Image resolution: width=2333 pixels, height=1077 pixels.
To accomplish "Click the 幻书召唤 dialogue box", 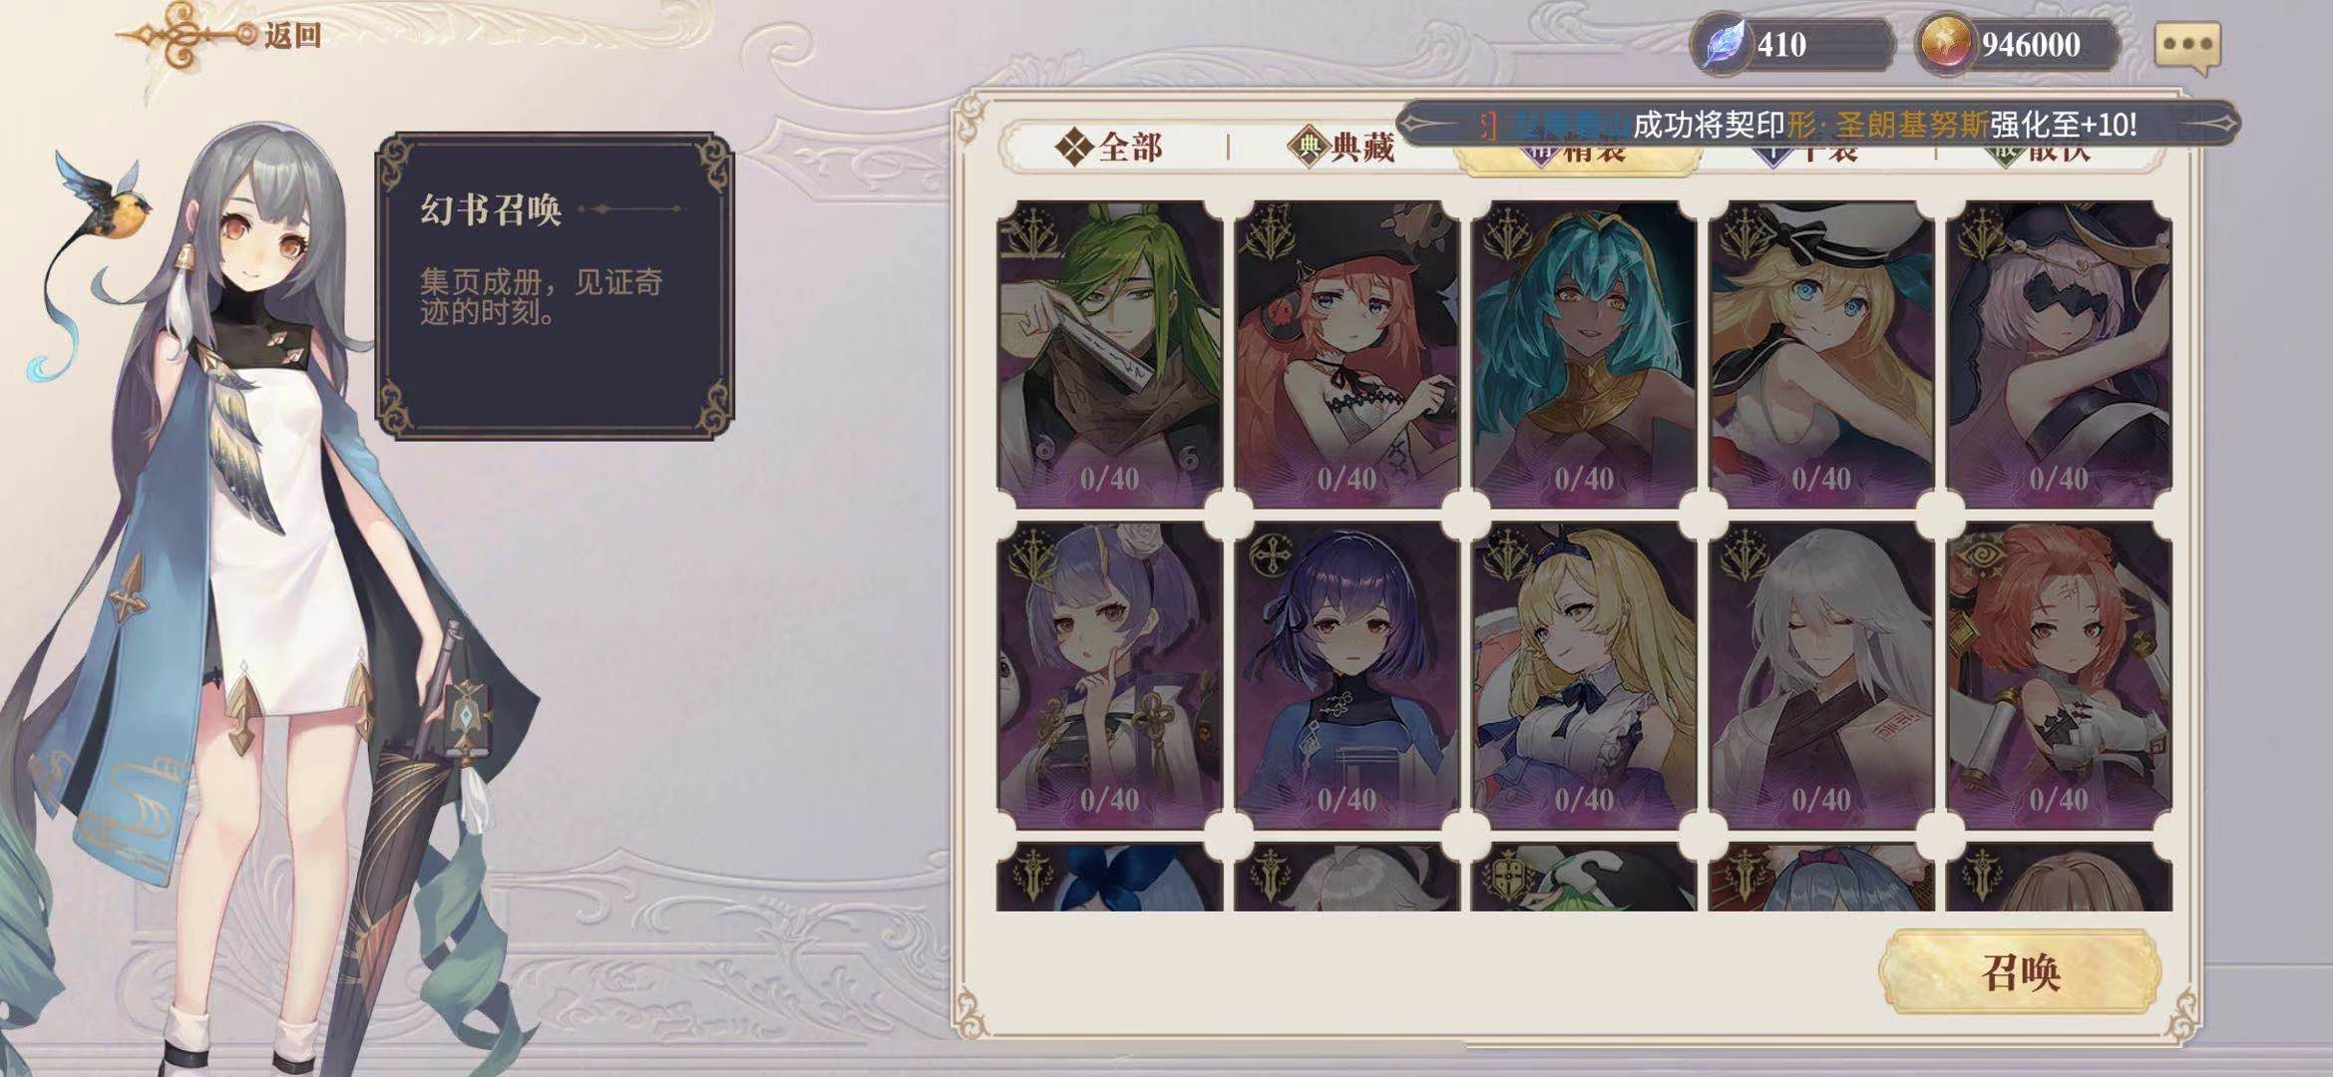I will coord(555,286).
